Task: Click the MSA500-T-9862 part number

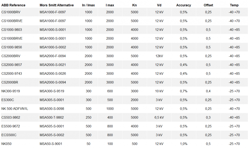Action: click(x=52, y=117)
